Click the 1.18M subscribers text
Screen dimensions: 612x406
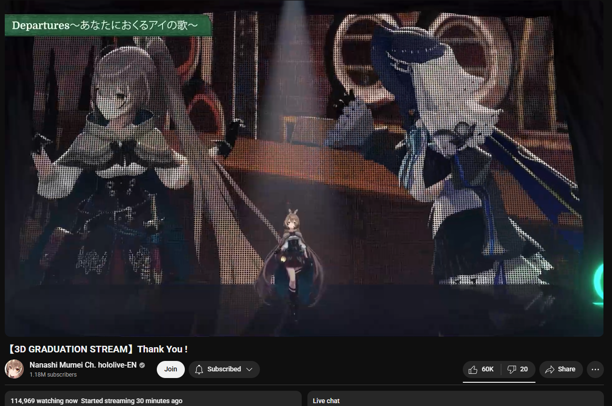(53, 375)
